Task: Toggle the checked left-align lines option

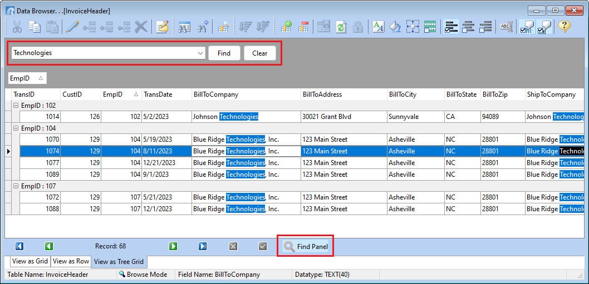Action: (451, 27)
